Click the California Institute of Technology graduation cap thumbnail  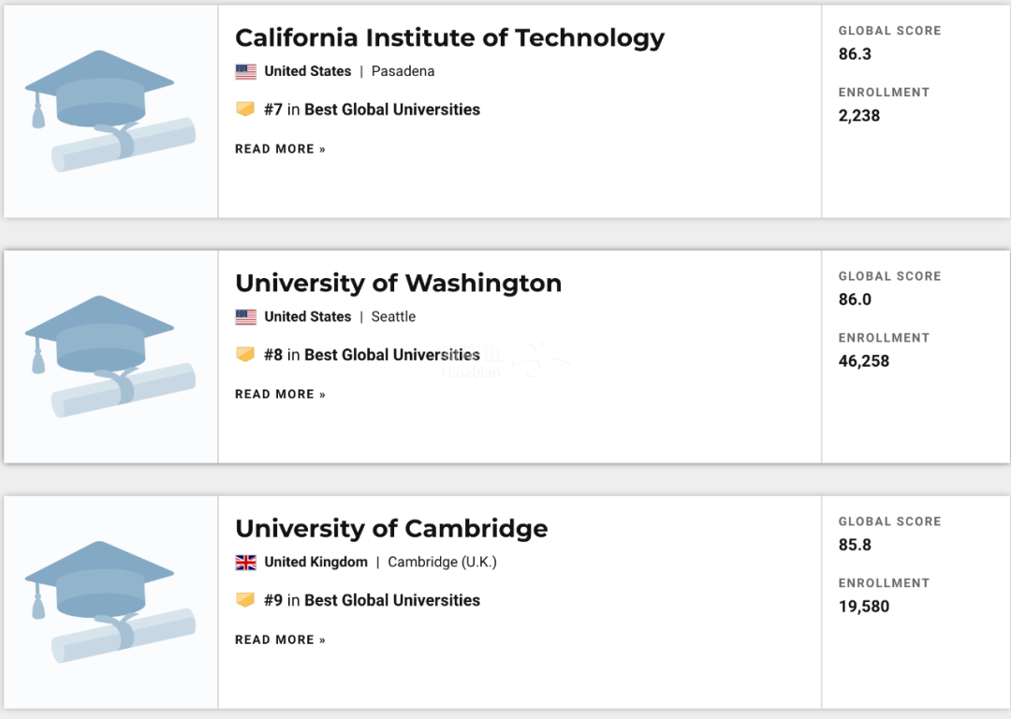coord(110,110)
